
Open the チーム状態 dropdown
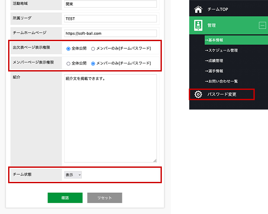coord(73,175)
